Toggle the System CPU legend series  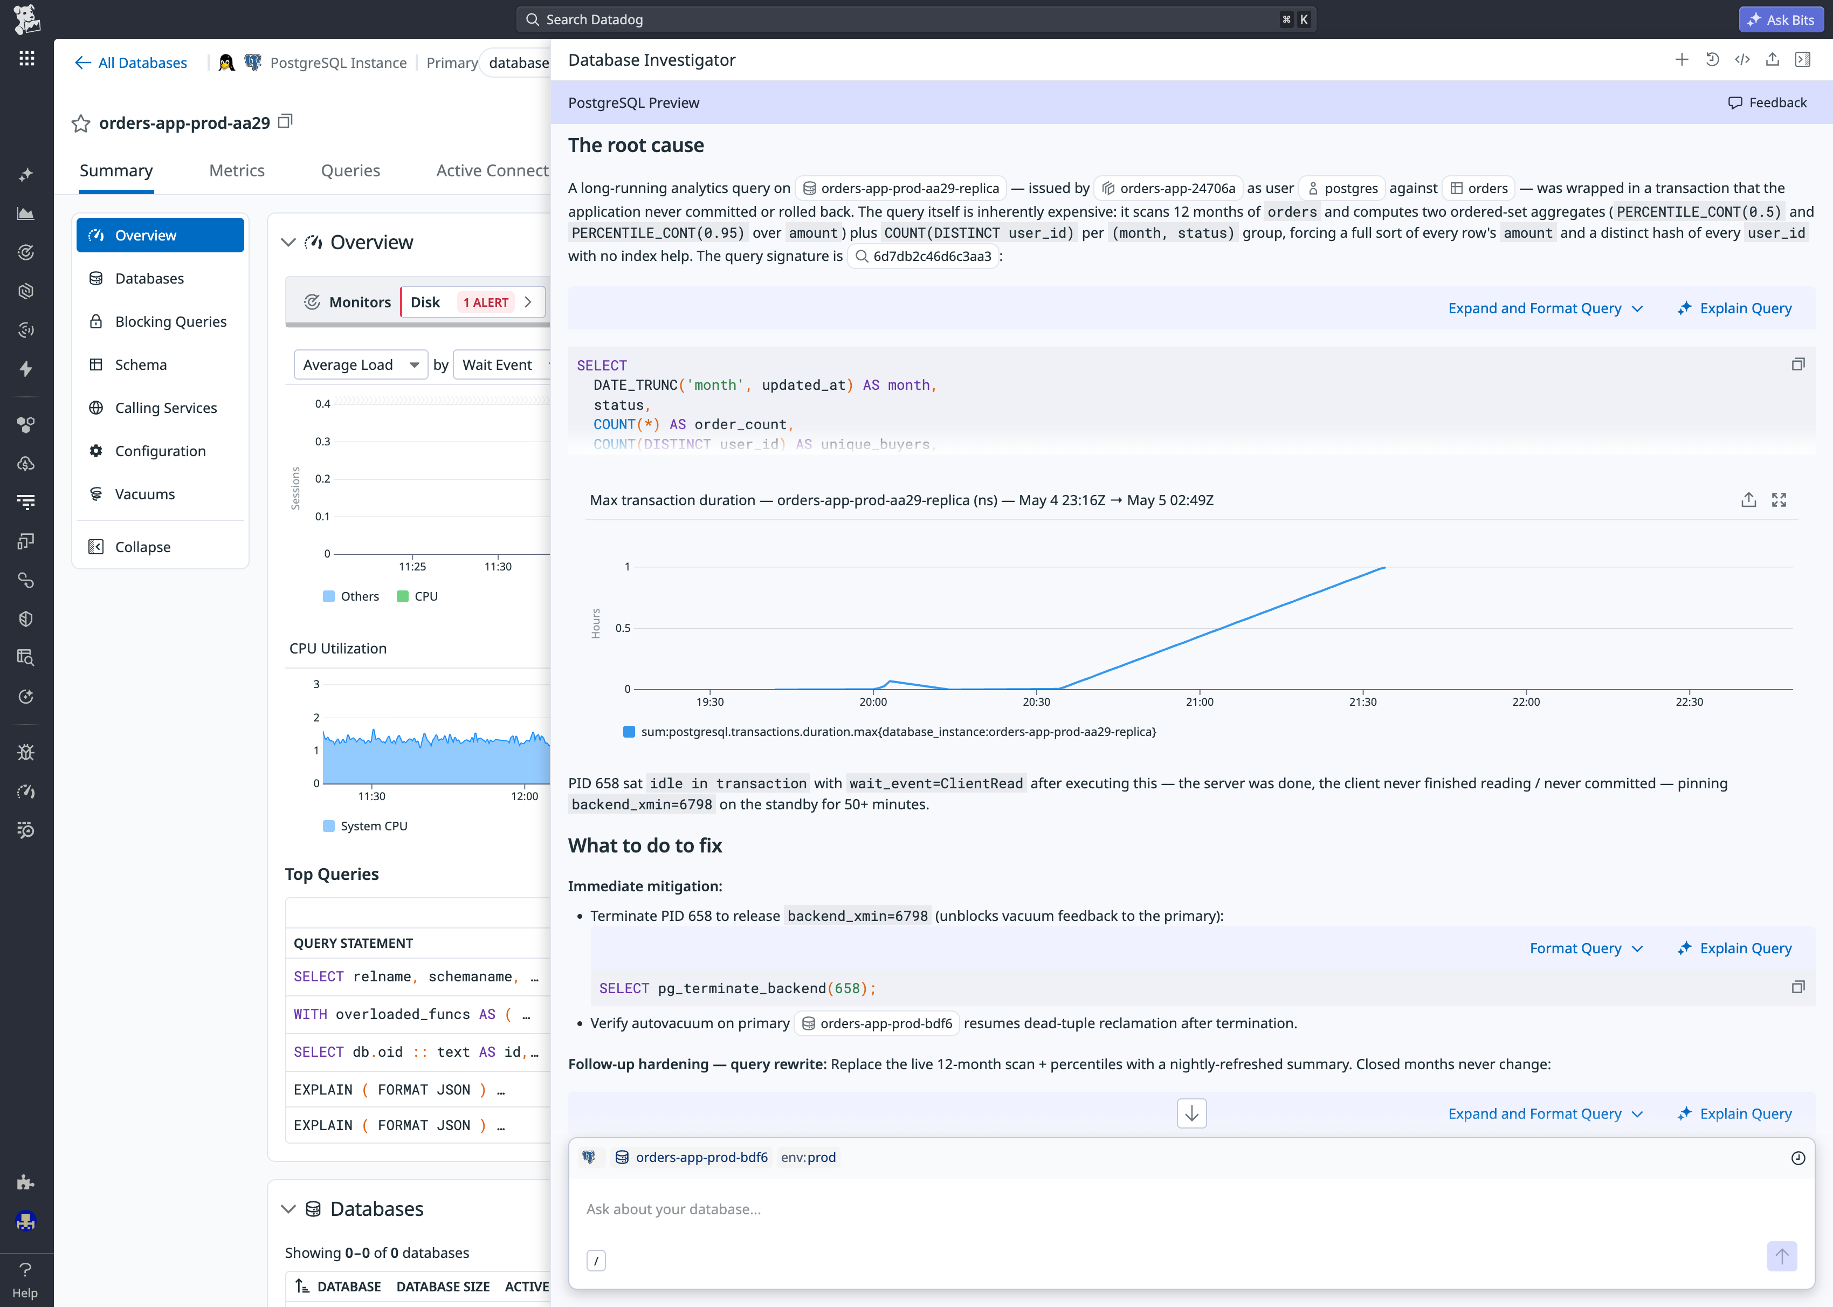tap(366, 826)
